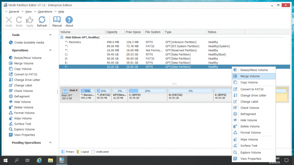This screenshot has height=165, width=294.
Task: Choose Change Drive Letter in context menu
Action: 254,95
